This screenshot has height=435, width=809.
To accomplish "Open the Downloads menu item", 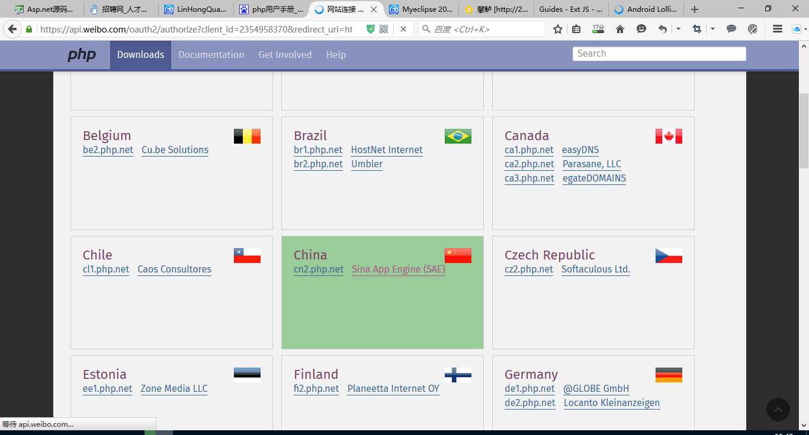I will [140, 54].
